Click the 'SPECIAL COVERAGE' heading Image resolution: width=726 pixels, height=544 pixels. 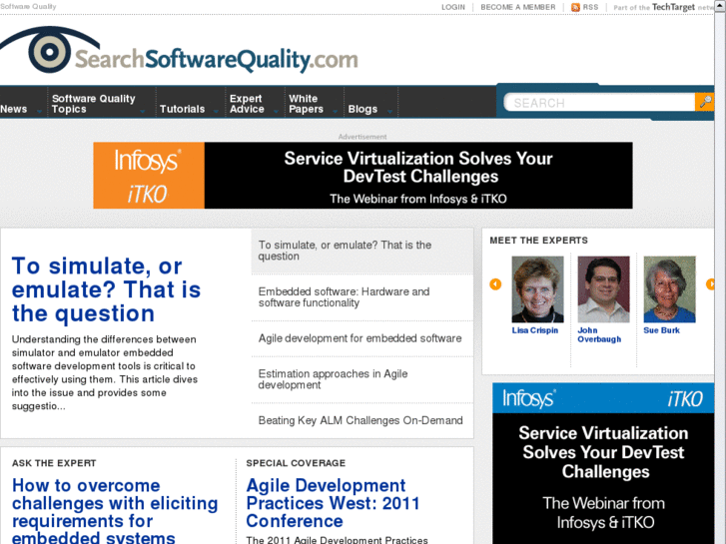tap(296, 463)
